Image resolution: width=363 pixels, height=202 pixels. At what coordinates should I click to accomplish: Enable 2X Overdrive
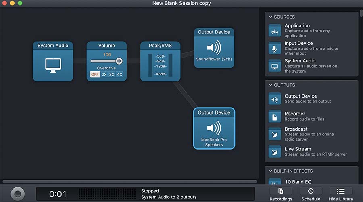click(x=104, y=75)
